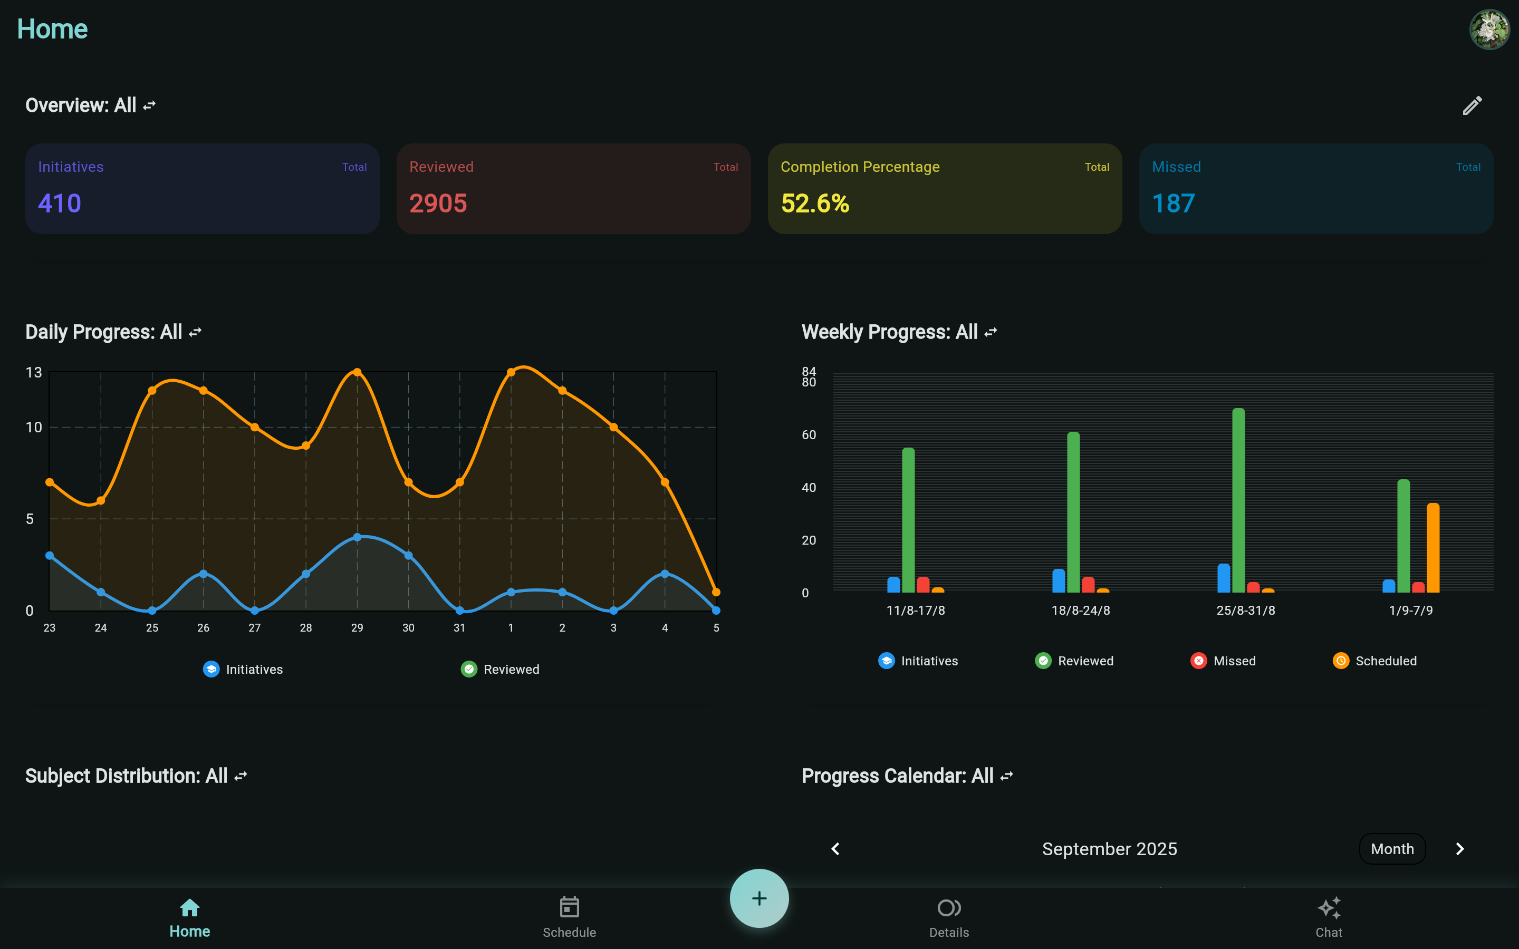Toggle Missed series in Weekly Progress legend
The width and height of the screenshot is (1519, 949).
click(x=1223, y=661)
